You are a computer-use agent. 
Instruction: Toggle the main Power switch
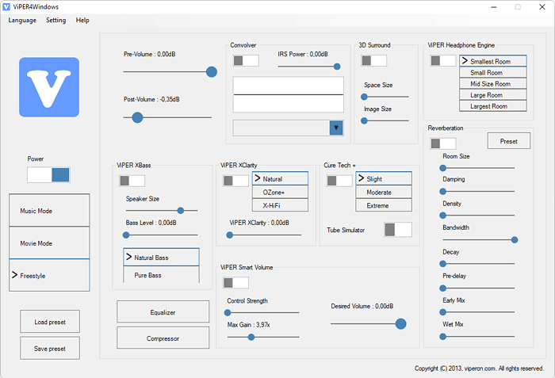(48, 175)
